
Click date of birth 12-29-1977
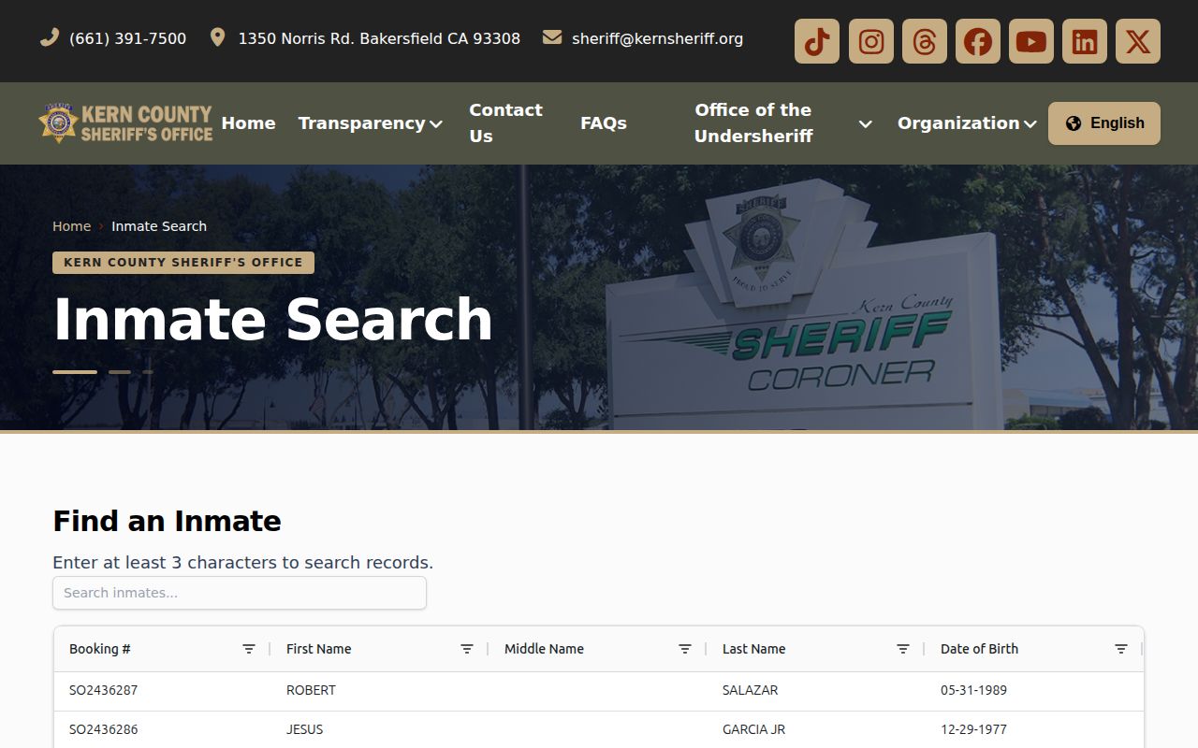click(x=973, y=729)
